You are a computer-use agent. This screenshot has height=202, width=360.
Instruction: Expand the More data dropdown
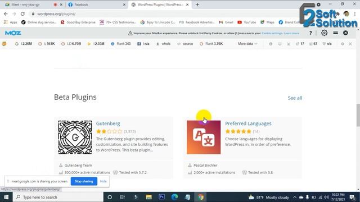pyautogui.click(x=247, y=44)
